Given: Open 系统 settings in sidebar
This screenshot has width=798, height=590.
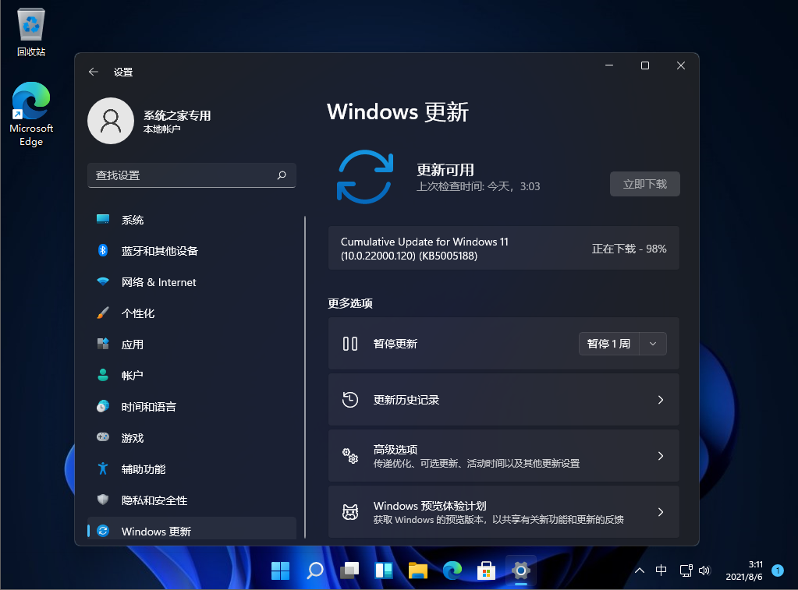Looking at the screenshot, I should 133,219.
